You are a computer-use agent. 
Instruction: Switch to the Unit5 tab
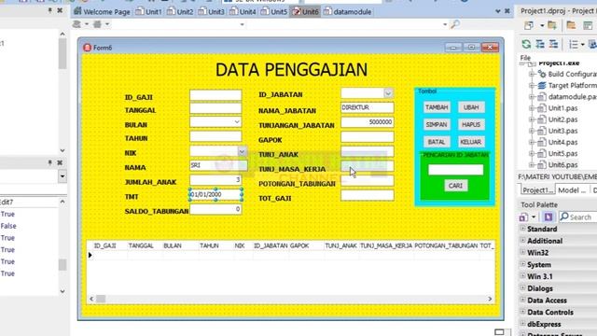pos(274,12)
